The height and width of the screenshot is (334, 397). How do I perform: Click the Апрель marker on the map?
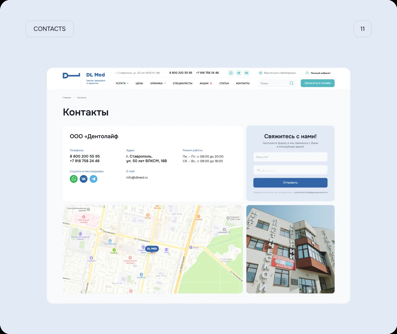coord(114,250)
